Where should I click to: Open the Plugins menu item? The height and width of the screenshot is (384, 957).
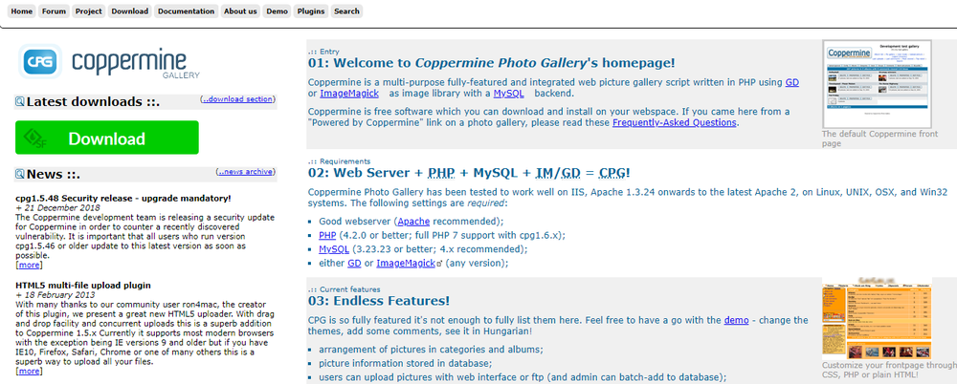click(x=311, y=11)
